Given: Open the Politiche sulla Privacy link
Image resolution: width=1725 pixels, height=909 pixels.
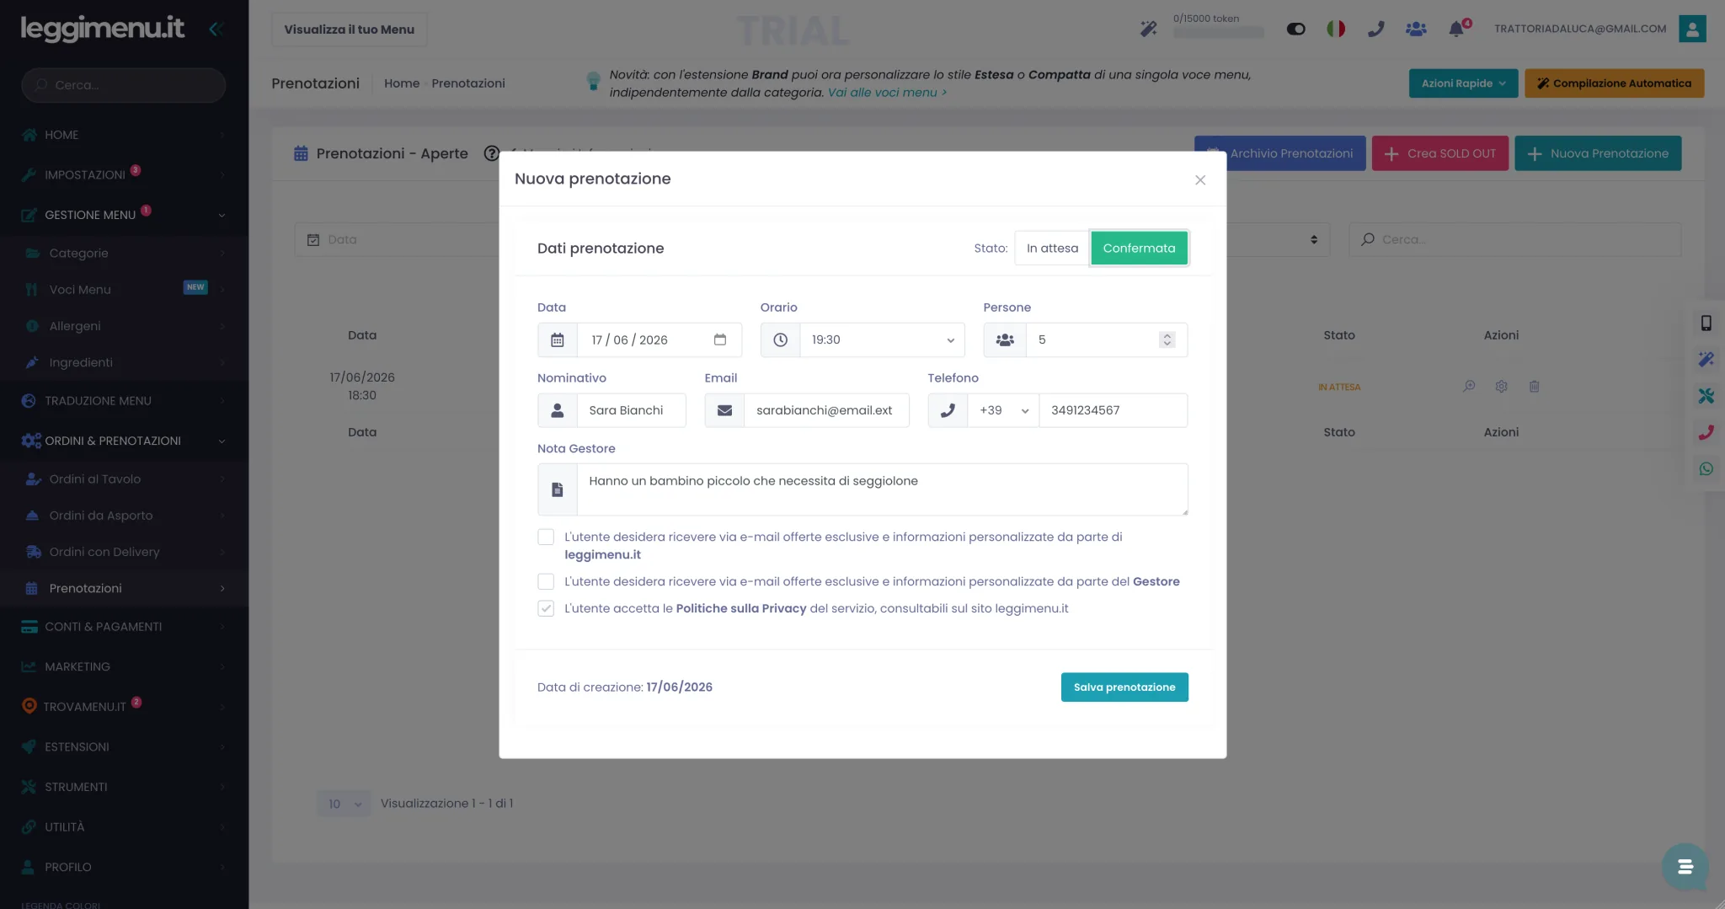Looking at the screenshot, I should tap(740, 608).
